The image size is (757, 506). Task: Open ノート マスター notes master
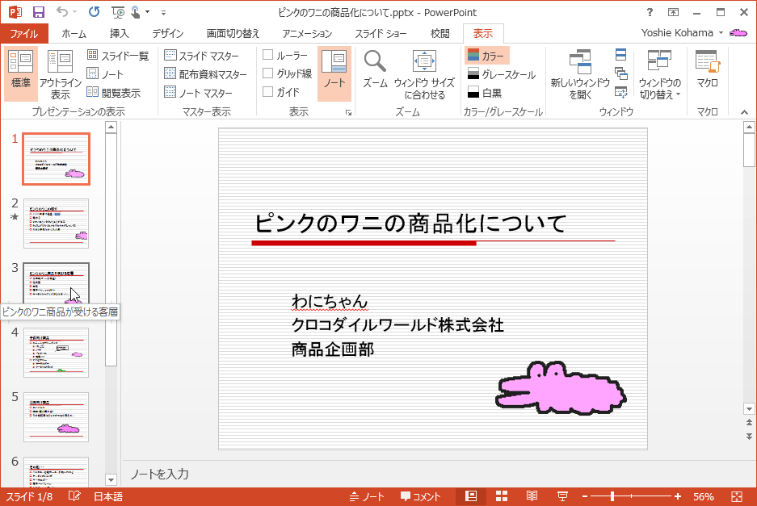[199, 93]
